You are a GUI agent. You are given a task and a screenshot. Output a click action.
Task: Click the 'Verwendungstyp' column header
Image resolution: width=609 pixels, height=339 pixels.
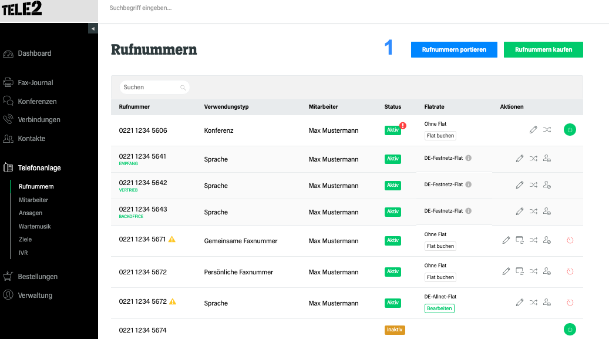(226, 107)
